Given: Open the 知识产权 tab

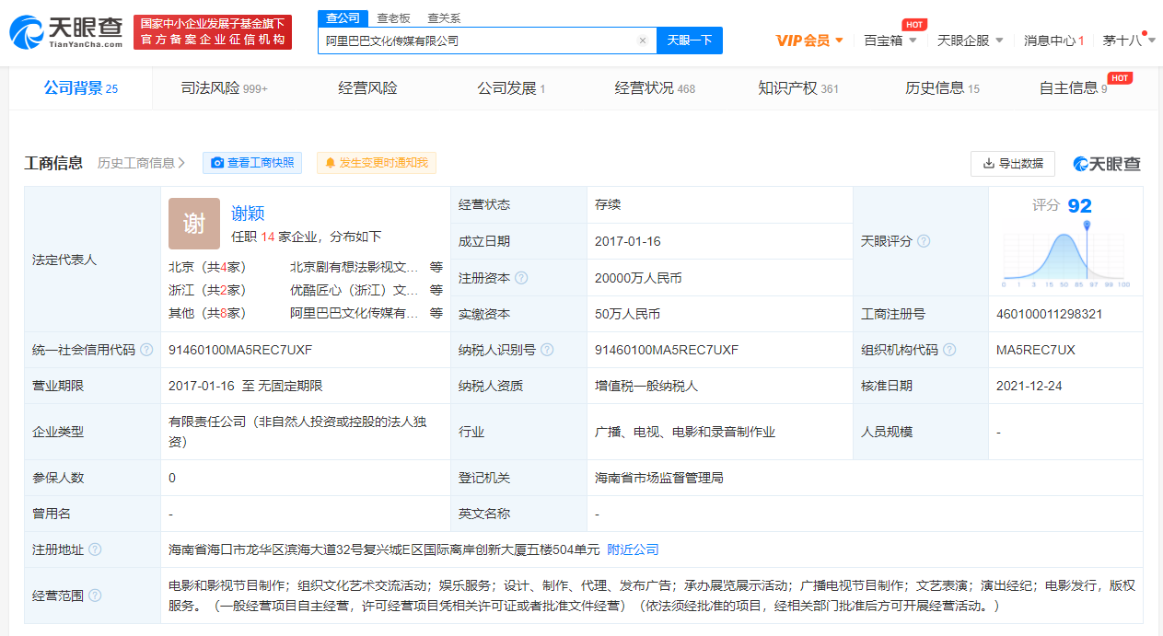Looking at the screenshot, I should click(x=797, y=88).
